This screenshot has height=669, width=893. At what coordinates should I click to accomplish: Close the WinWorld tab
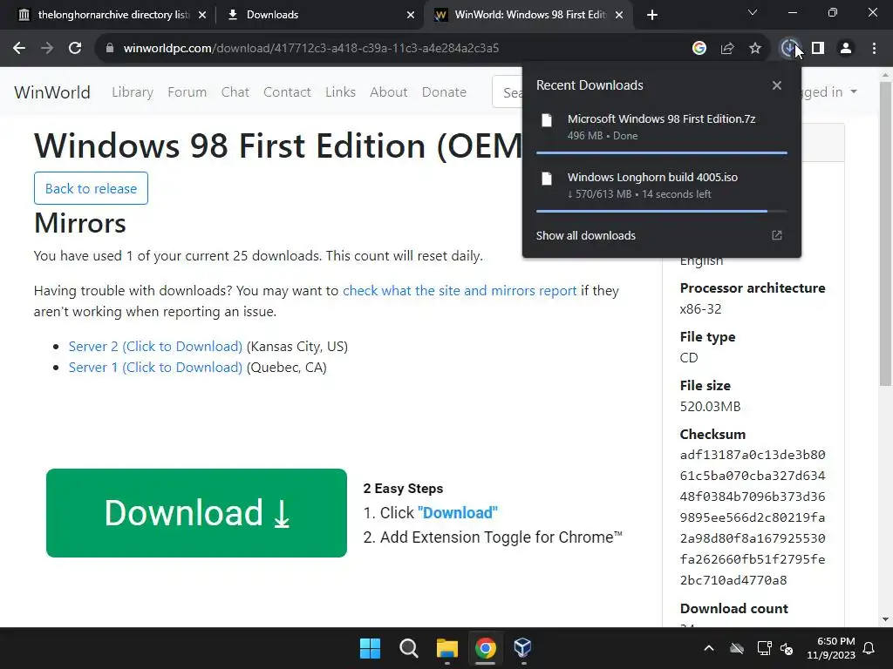(x=619, y=15)
